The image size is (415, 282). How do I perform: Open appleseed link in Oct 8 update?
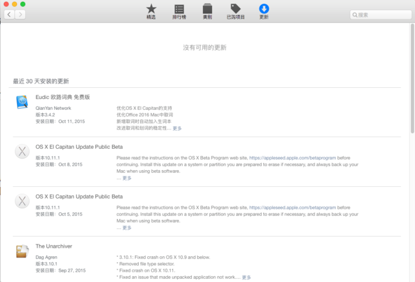pos(292,158)
